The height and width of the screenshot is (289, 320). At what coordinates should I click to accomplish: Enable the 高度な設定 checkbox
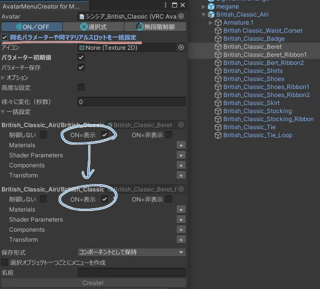[x=81, y=87]
